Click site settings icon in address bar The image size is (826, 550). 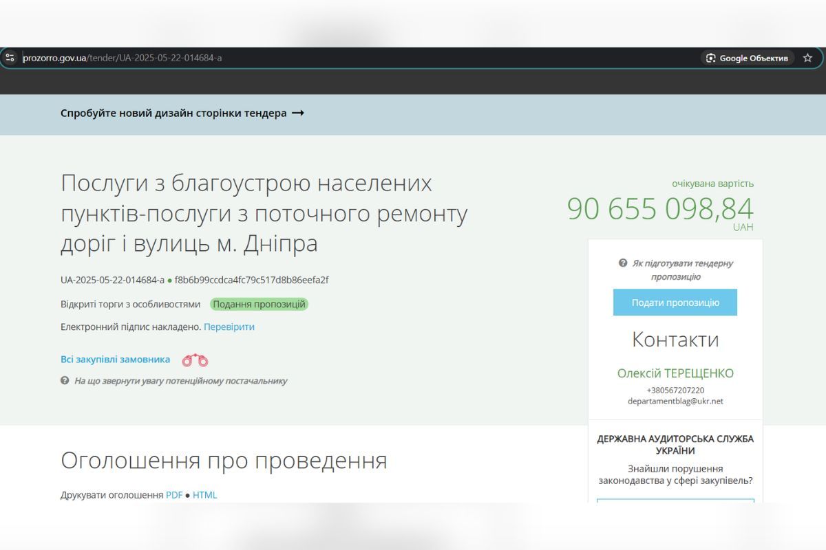tap(10, 58)
